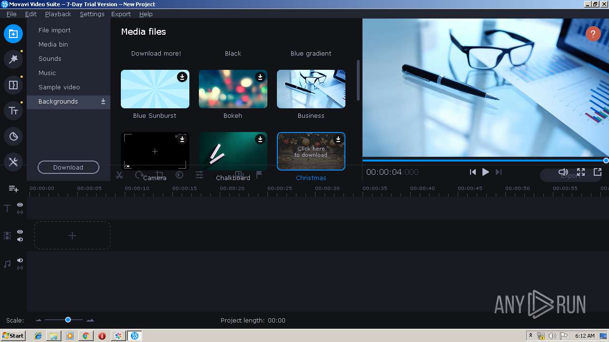Image resolution: width=609 pixels, height=342 pixels.
Task: Download the Camera background
Action: [182, 139]
